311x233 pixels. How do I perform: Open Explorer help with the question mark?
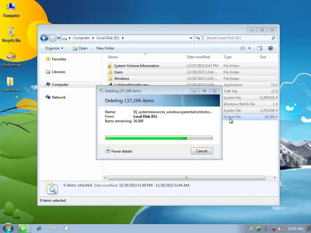pyautogui.click(x=271, y=48)
